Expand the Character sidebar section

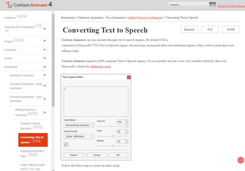tap(44, 50)
